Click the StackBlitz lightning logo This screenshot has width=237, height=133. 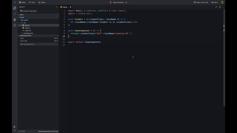coord(15,3)
